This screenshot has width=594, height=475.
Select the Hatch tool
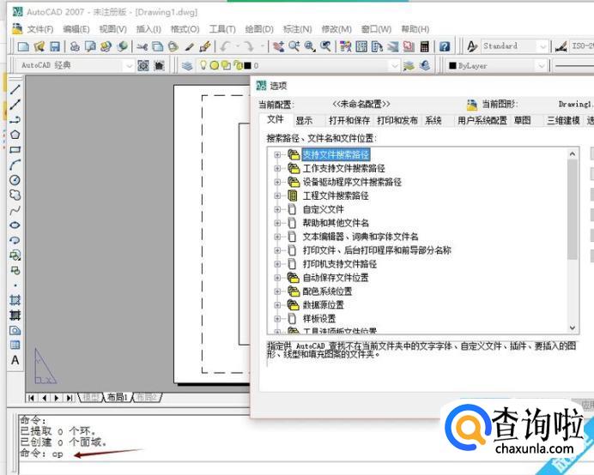15,300
